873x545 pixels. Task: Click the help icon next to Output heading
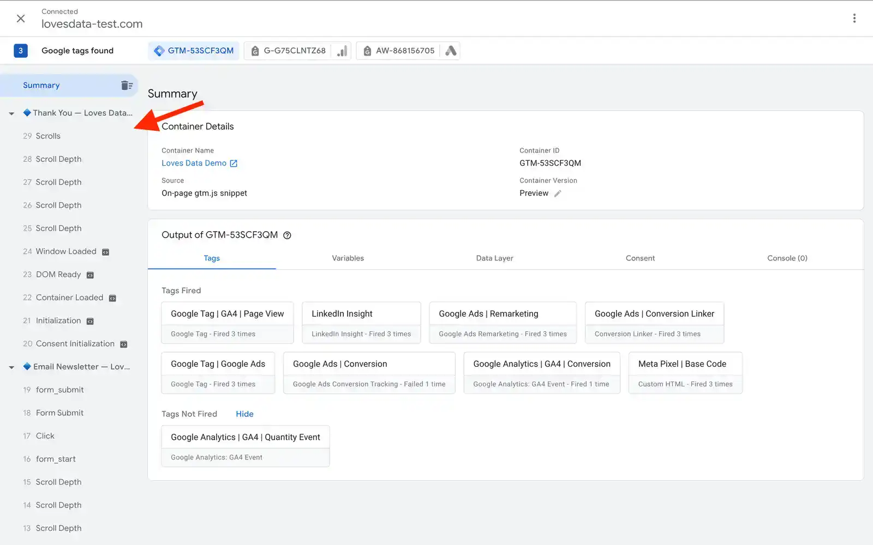pyautogui.click(x=287, y=235)
